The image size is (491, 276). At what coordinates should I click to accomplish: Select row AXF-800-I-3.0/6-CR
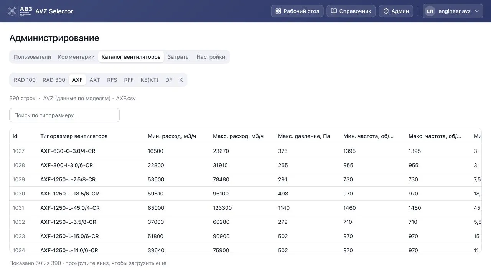[x=245, y=165]
